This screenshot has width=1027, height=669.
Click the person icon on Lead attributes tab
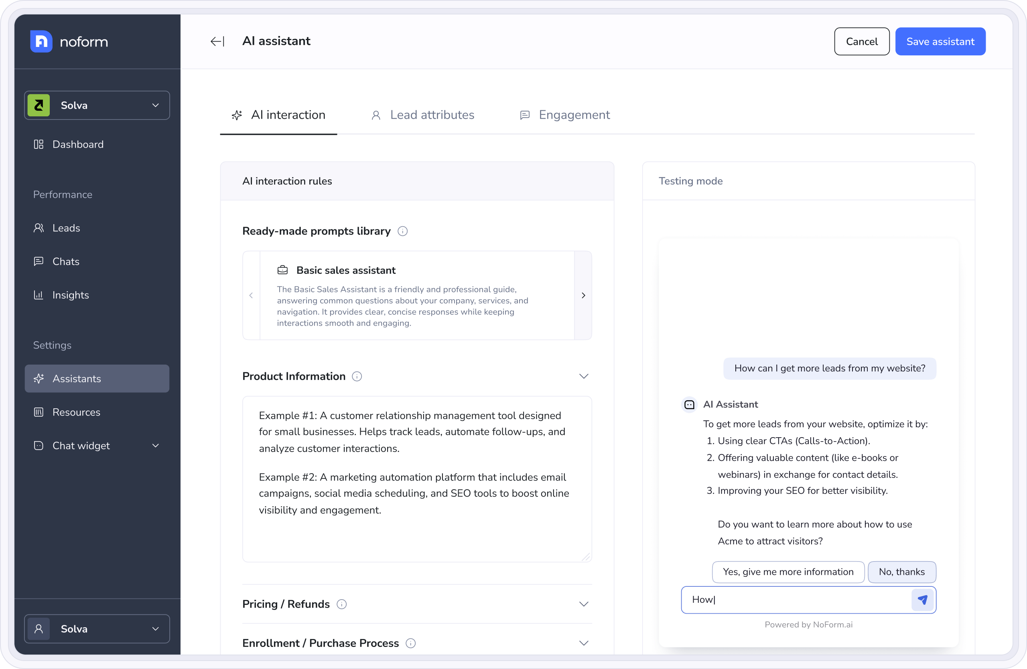[376, 115]
